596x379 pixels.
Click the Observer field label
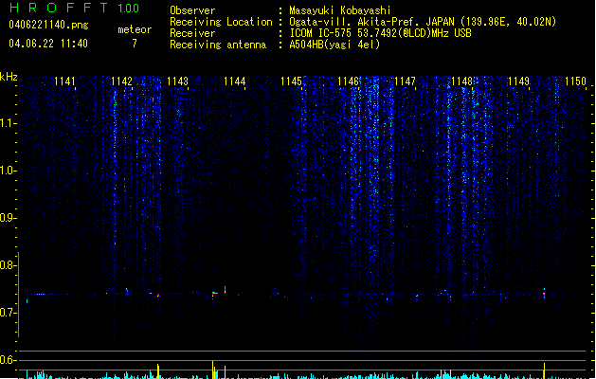click(192, 10)
